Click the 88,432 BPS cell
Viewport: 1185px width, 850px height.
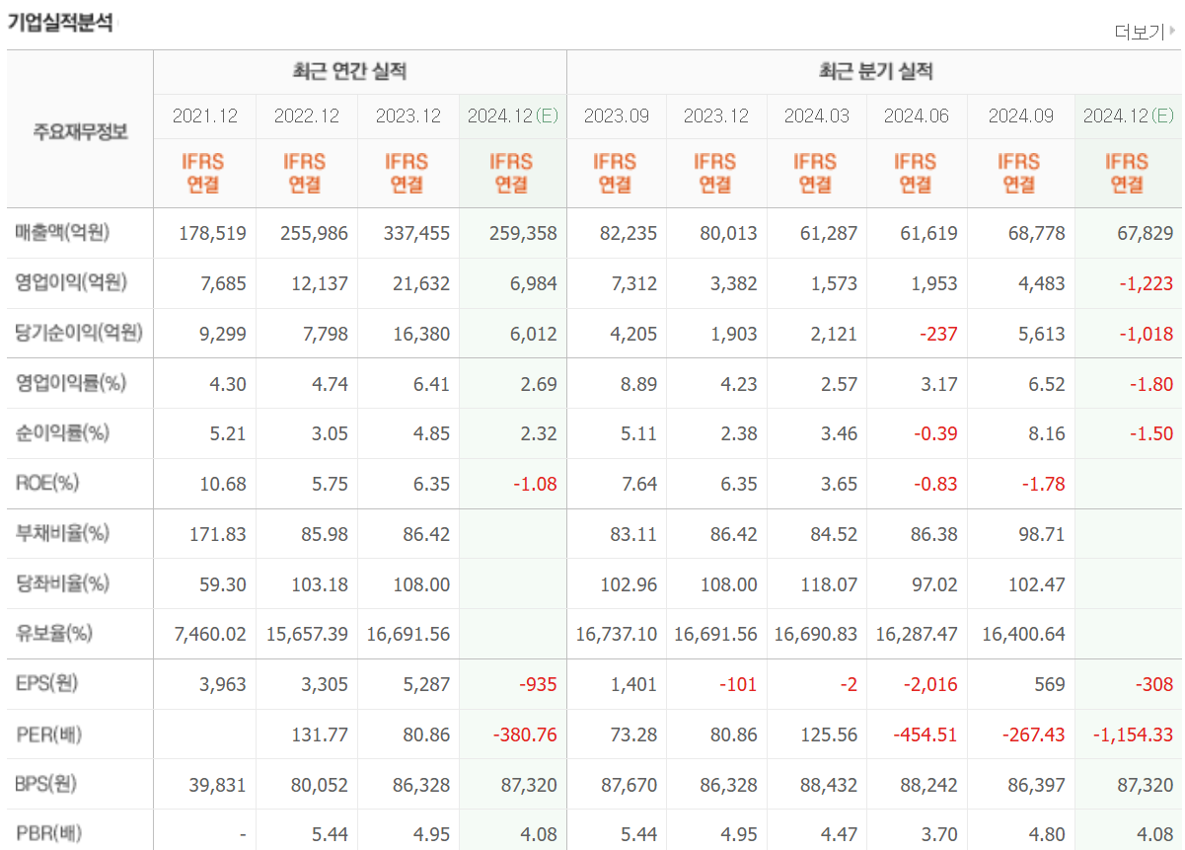tap(830, 786)
